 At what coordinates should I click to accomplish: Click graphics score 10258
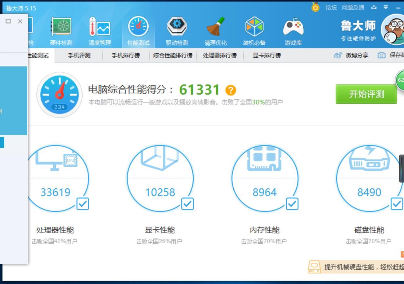coord(160,192)
